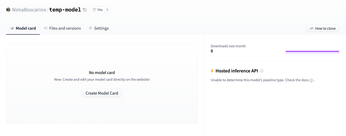Click the NimaBoscarino profile avatar
Screen dimensions: 346x136
(8, 10)
